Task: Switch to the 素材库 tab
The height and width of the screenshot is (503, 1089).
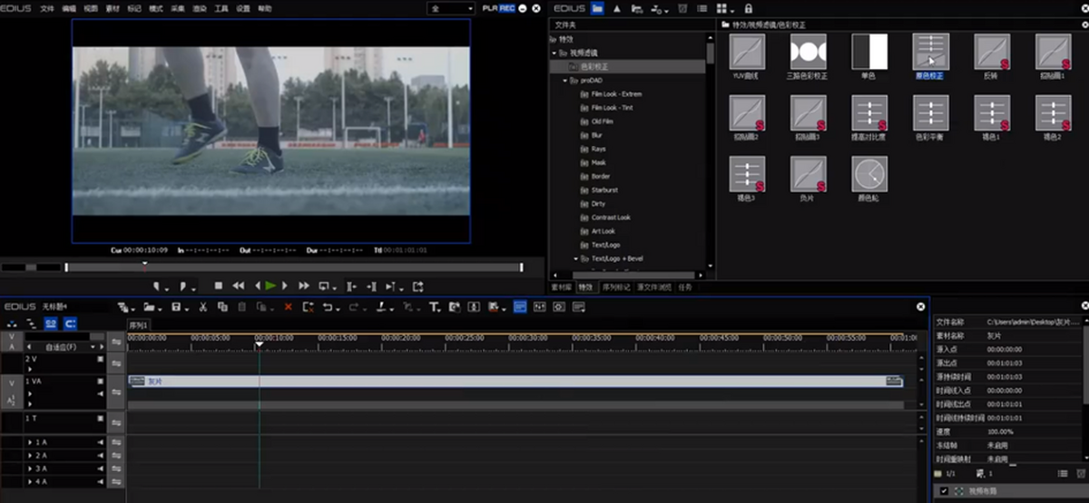Action: (561, 287)
